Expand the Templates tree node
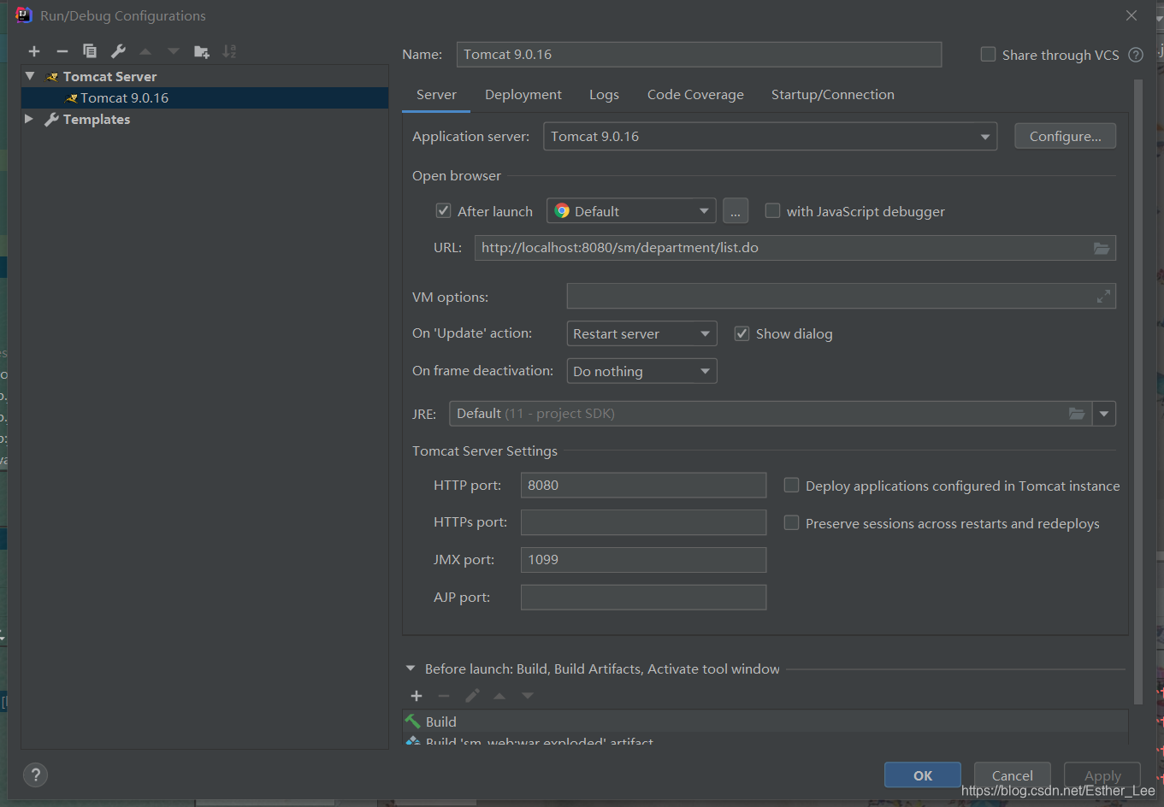 point(29,119)
